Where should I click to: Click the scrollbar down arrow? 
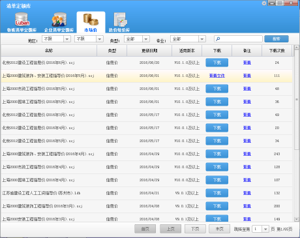coord(296,219)
